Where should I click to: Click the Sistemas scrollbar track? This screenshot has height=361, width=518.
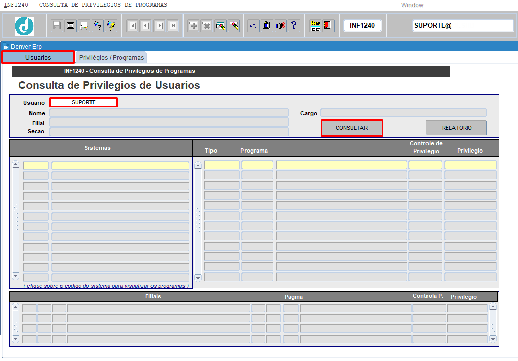(x=16, y=220)
